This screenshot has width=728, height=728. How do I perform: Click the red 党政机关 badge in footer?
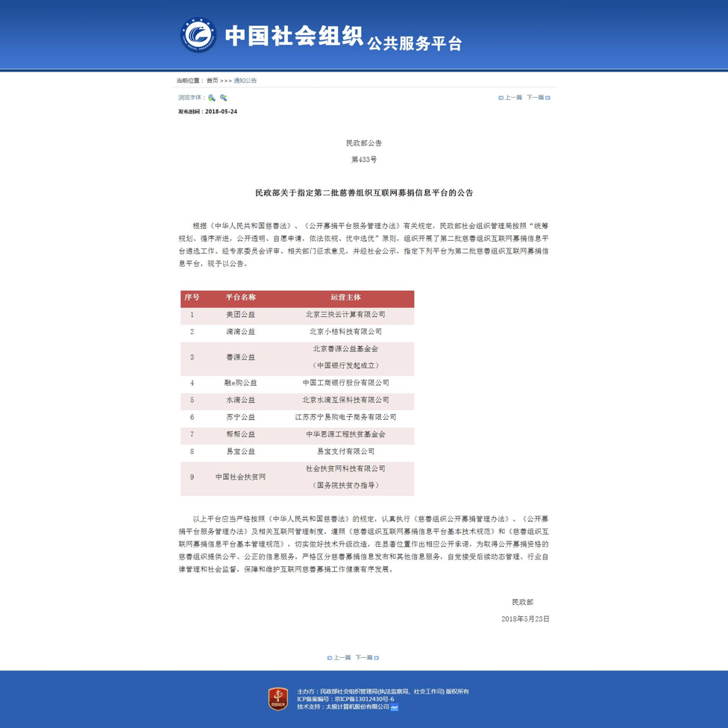(278, 699)
